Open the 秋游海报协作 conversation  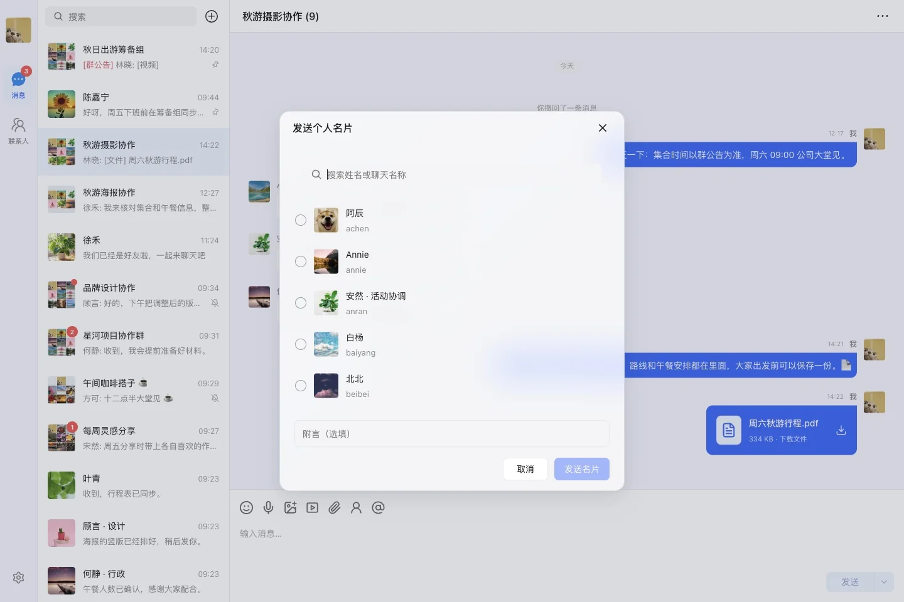(133, 199)
